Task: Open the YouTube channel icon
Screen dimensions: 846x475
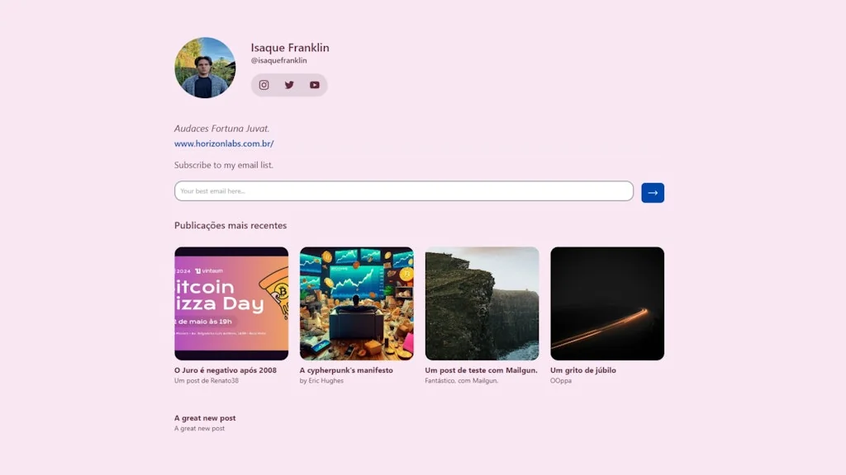Action: (x=315, y=85)
